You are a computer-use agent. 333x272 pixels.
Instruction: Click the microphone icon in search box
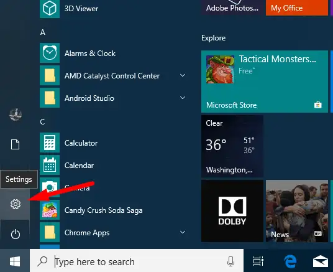click(x=230, y=261)
